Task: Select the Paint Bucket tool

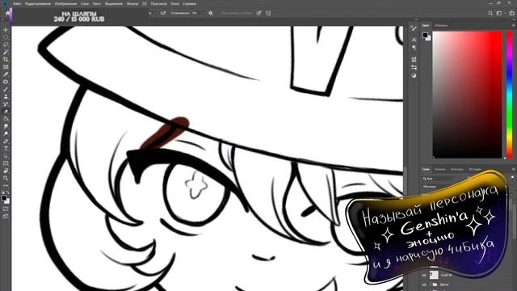Action: tap(6, 119)
